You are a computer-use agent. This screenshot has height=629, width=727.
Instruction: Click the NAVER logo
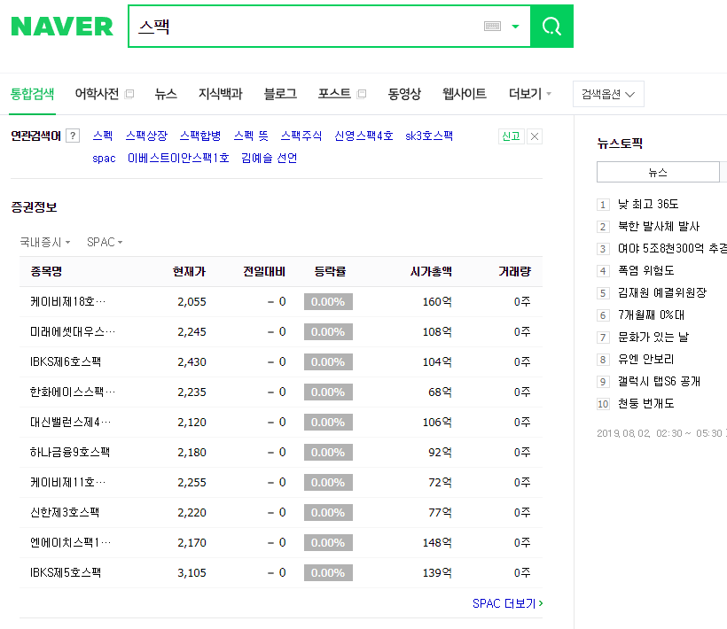(x=62, y=27)
